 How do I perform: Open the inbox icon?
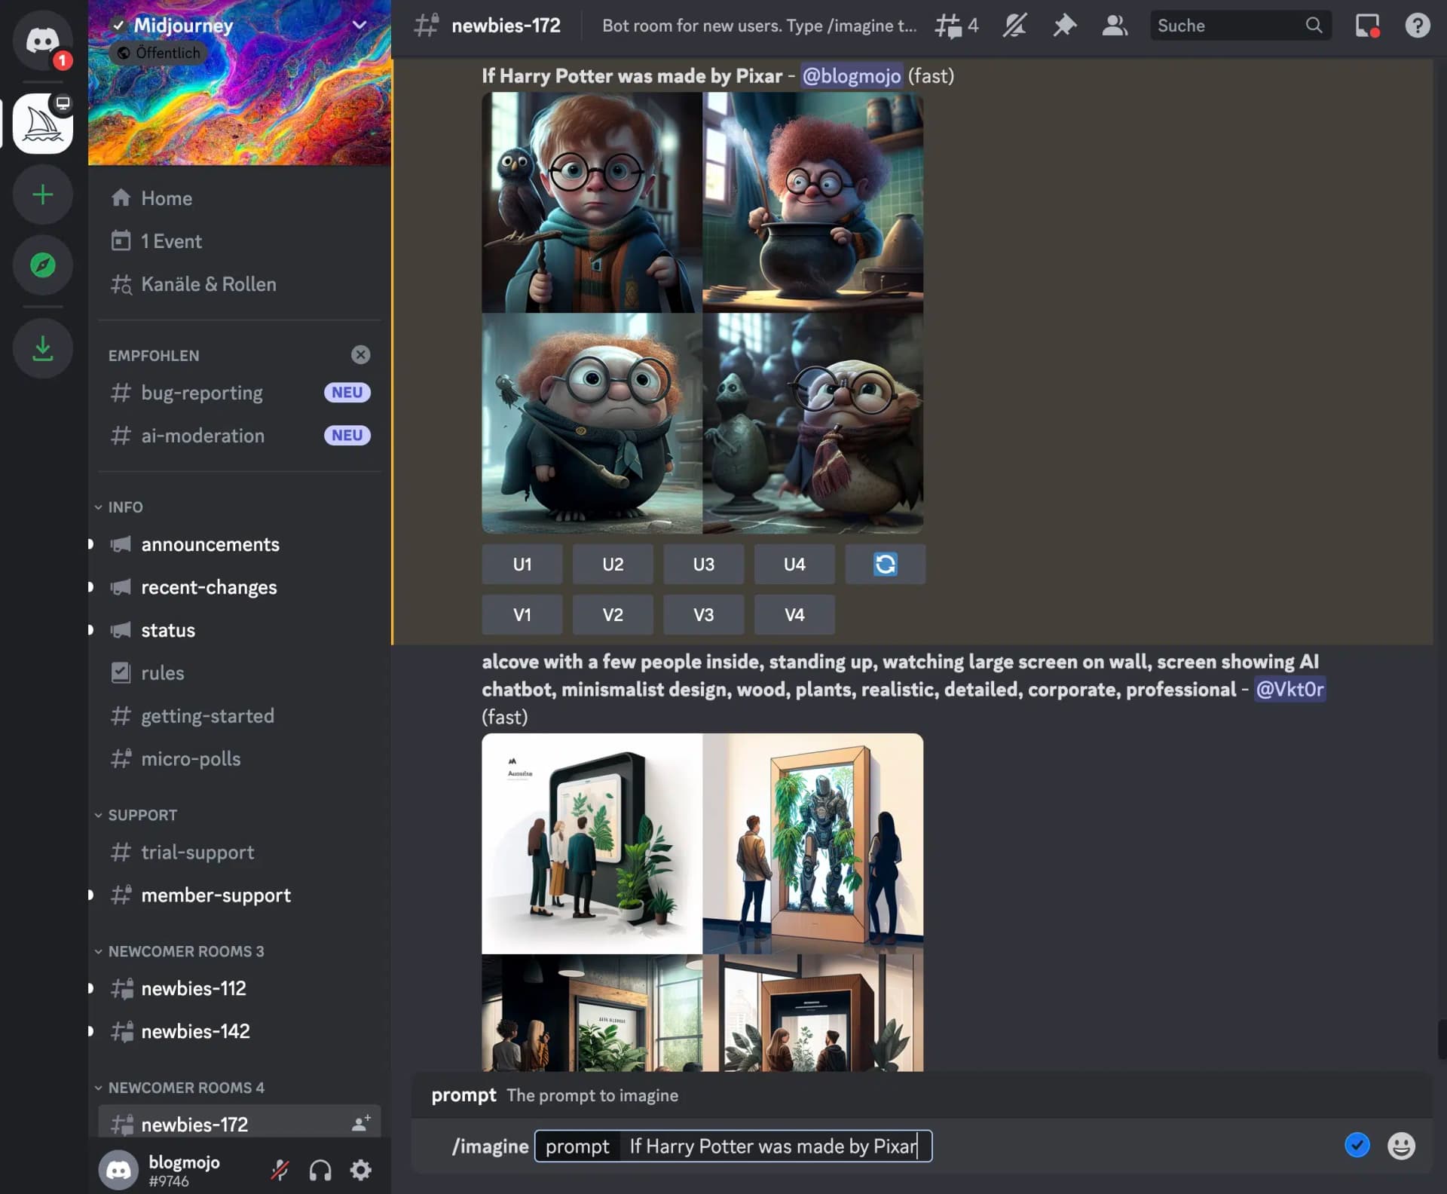coord(1366,25)
